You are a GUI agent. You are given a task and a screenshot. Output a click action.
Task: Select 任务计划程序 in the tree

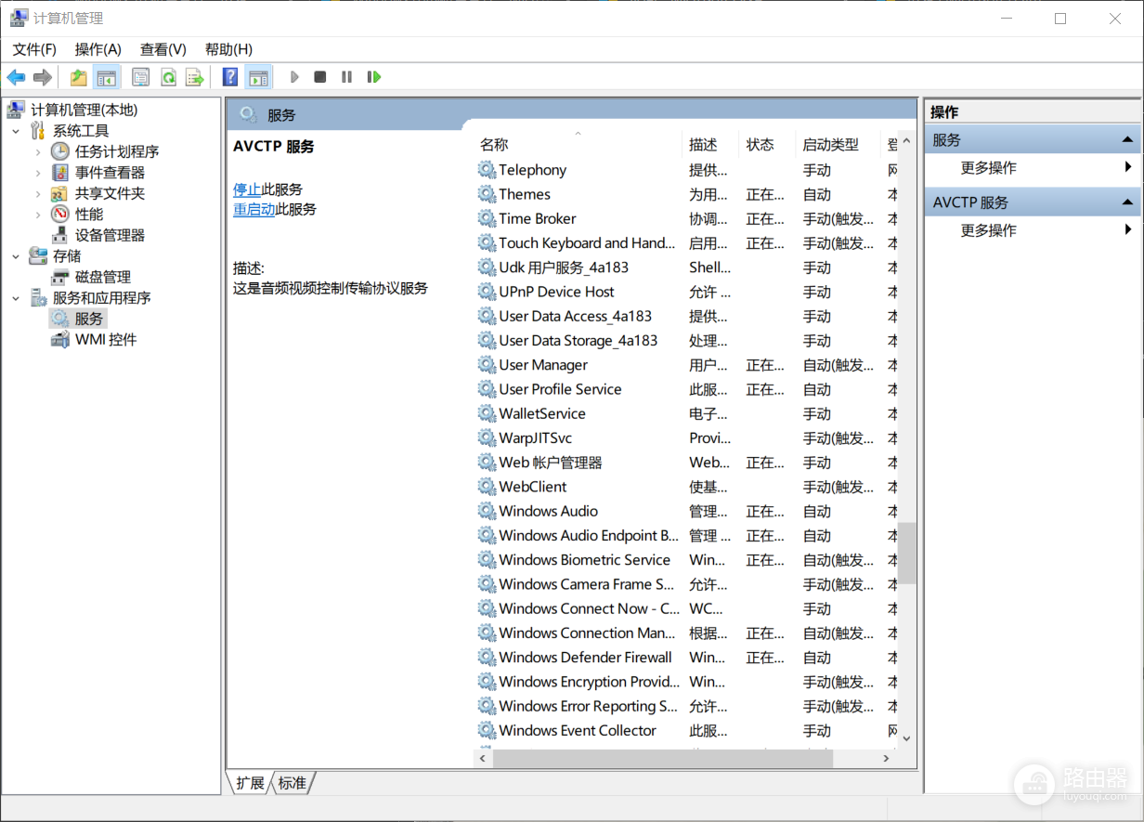117,151
